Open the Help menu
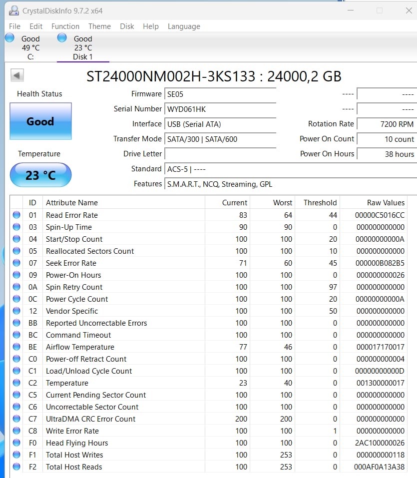 pyautogui.click(x=151, y=26)
